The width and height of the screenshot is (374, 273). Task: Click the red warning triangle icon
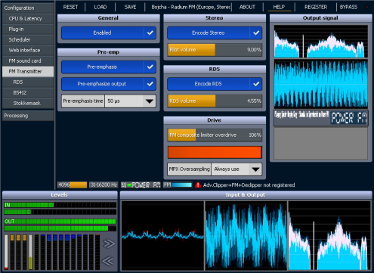coord(198,185)
